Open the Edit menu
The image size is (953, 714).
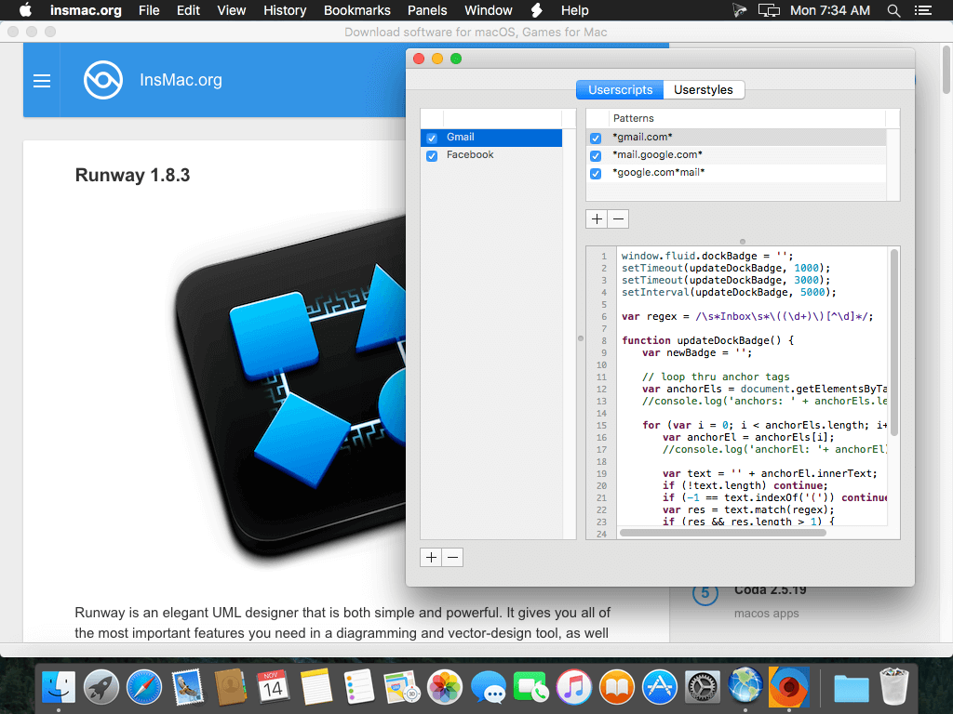click(188, 10)
